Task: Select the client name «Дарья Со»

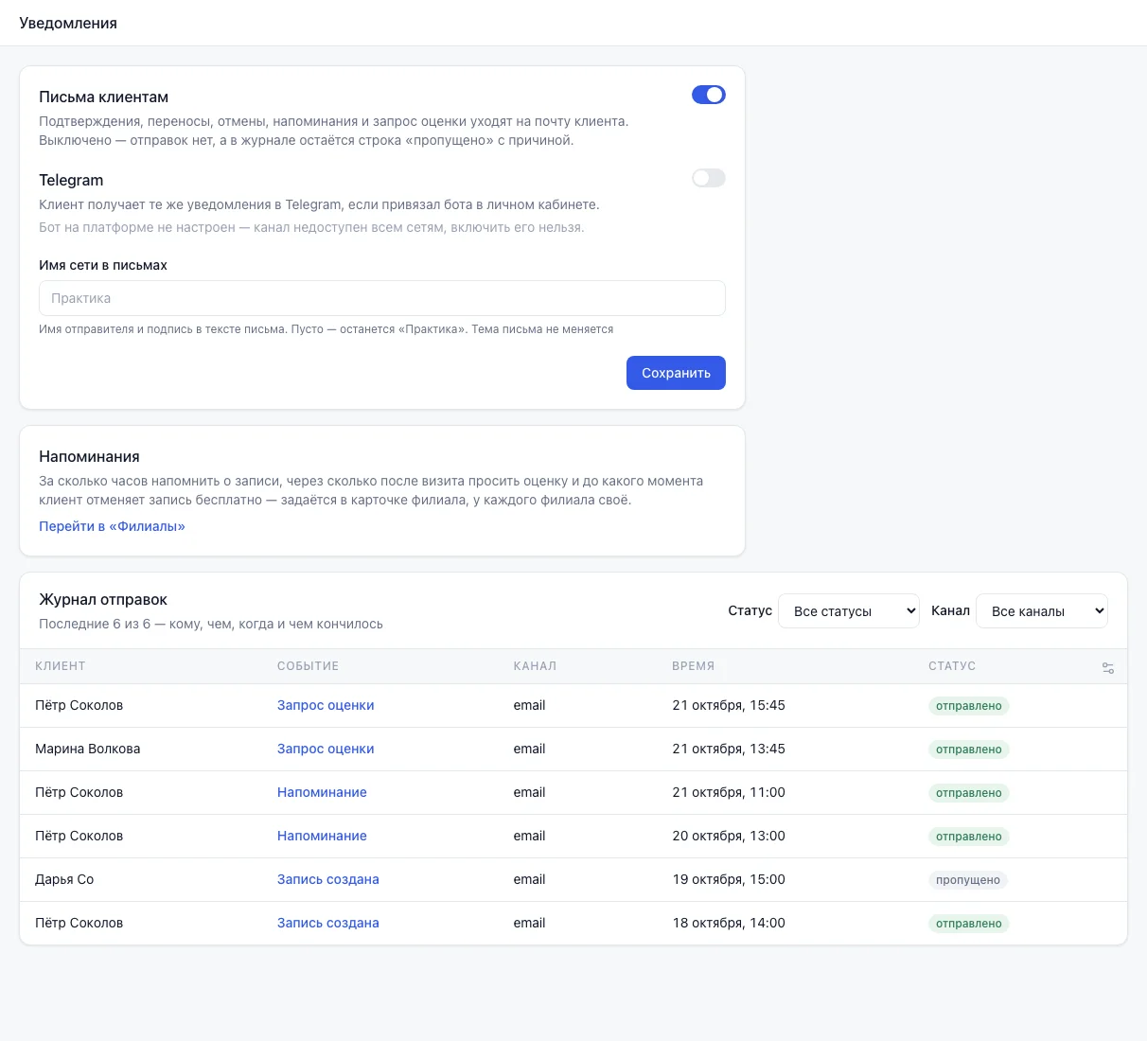Action: pyautogui.click(x=64, y=879)
